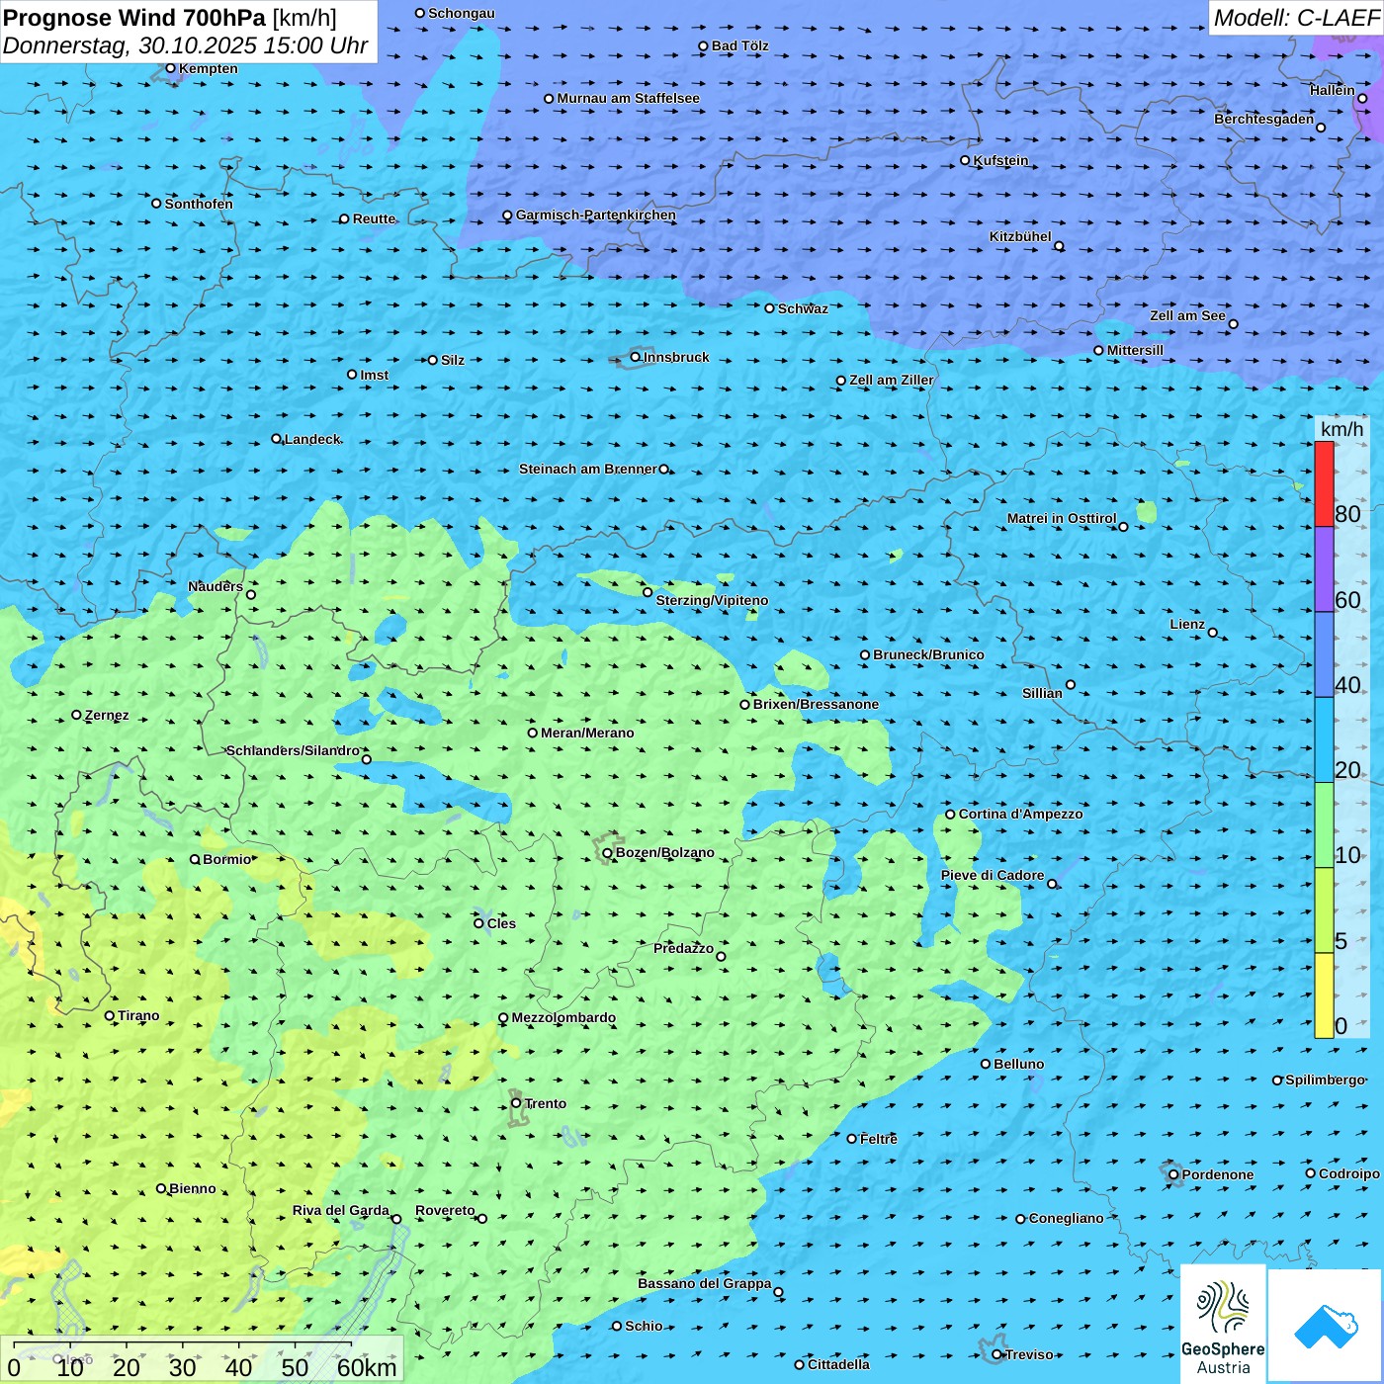The height and width of the screenshot is (1384, 1384).
Task: Click the forecast date 'Donnerstag, 30.10.2025 15:00 Uhr'
Action: coord(185,45)
